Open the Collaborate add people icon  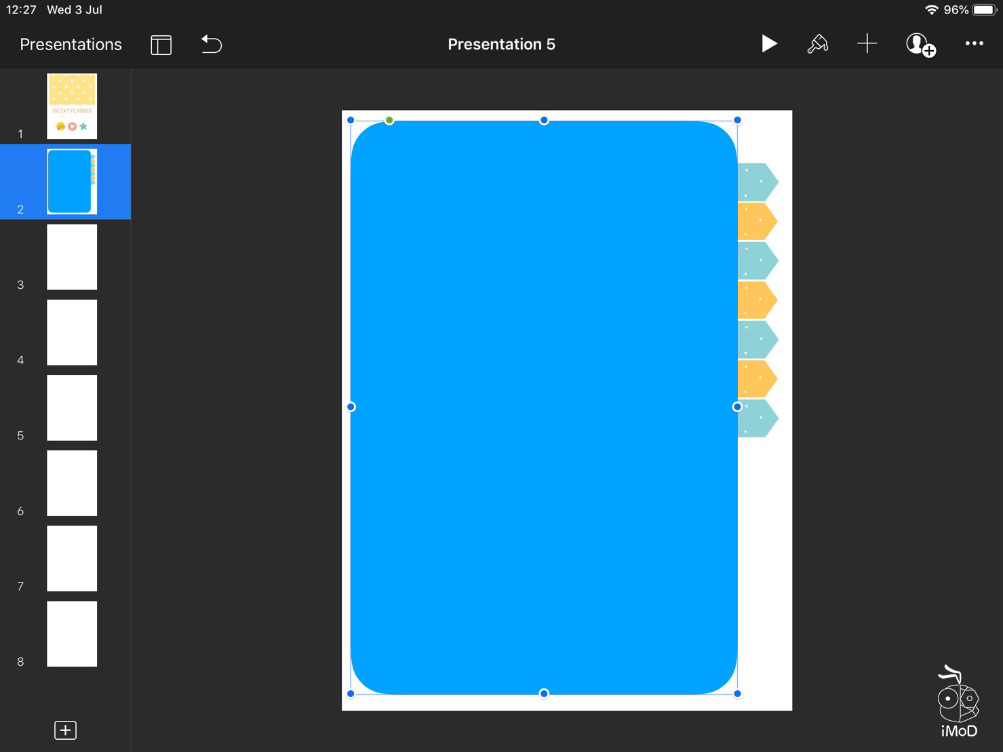(x=920, y=45)
